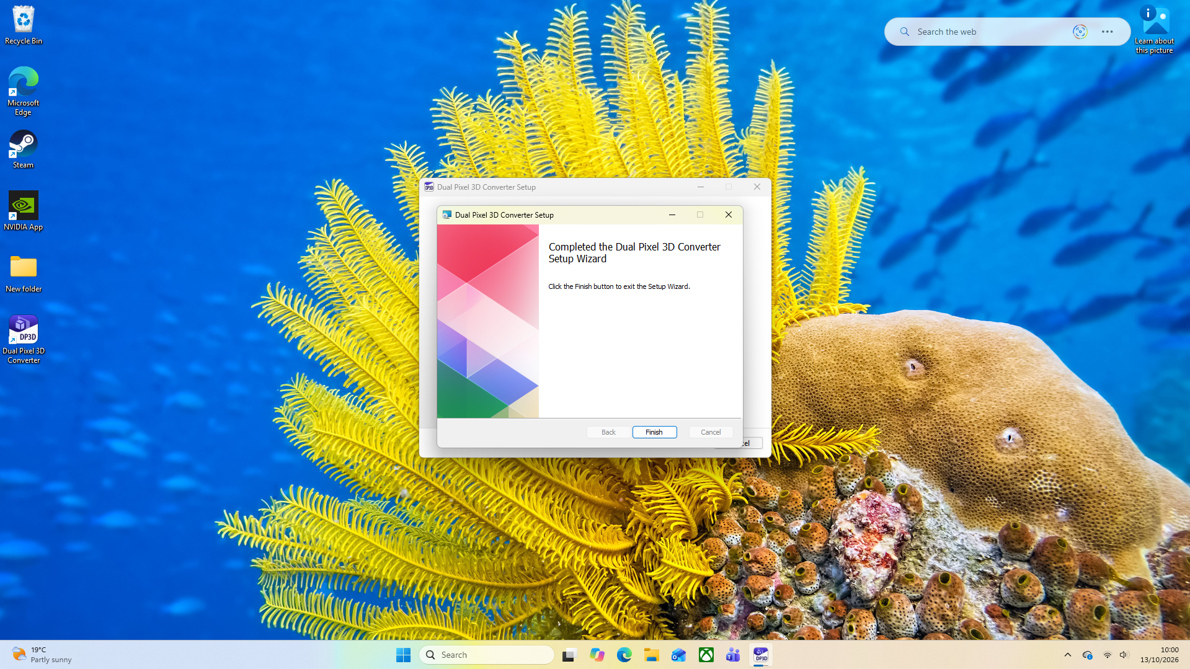Click the Finish button in Setup Wizard
The width and height of the screenshot is (1190, 669).
[654, 432]
